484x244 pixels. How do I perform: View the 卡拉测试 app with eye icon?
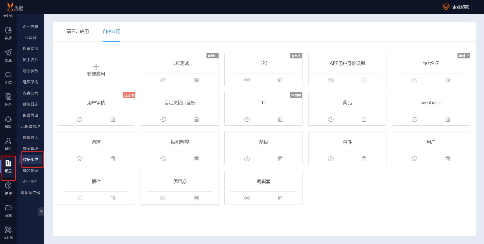click(x=163, y=80)
